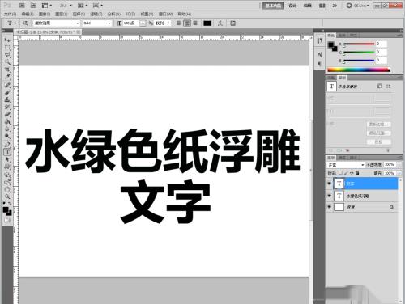Click the text color swatch in options bar
The height and width of the screenshot is (304, 405).
[x=207, y=23]
